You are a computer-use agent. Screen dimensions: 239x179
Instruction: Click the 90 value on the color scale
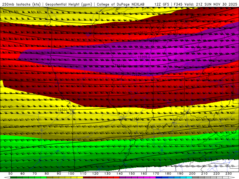[59, 174]
